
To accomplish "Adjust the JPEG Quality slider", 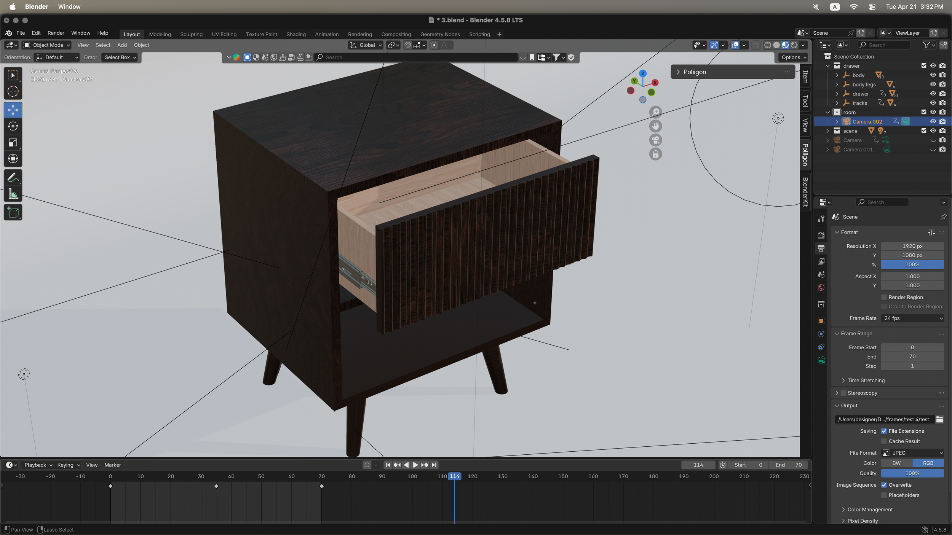I will (x=912, y=473).
